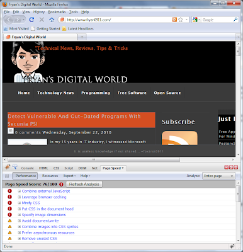Image resolution: width=243 pixels, height=252 pixels.
Task: Open the Open Source nav link
Action: [x=167, y=93]
